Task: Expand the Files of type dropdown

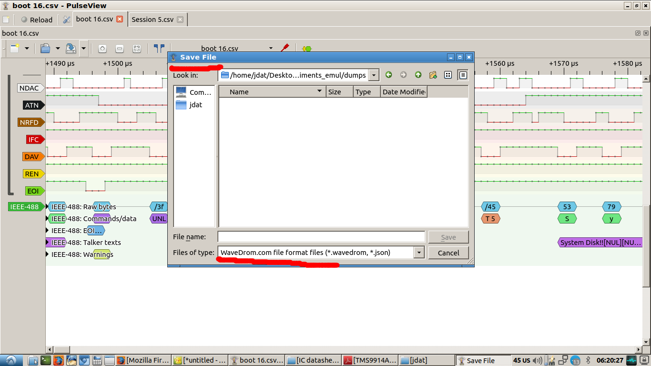Action: click(419, 253)
